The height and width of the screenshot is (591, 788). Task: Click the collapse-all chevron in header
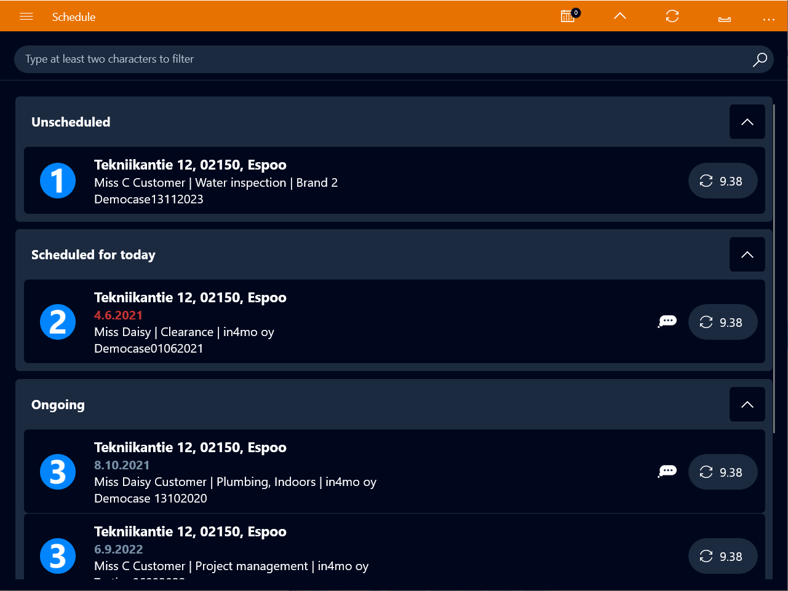(x=620, y=16)
